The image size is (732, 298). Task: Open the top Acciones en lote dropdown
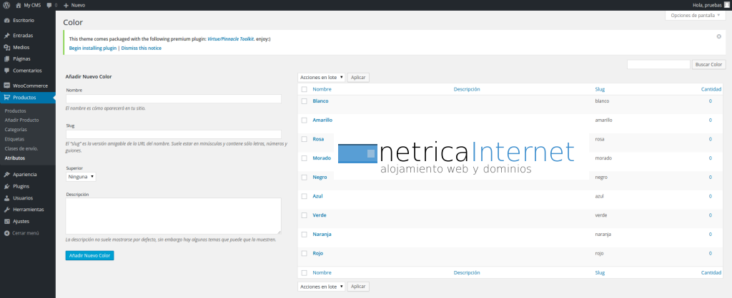pos(321,77)
